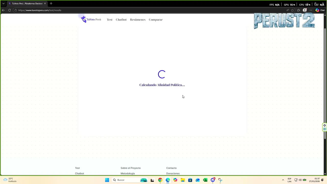Open the volume icon in system tray

pos(300,180)
